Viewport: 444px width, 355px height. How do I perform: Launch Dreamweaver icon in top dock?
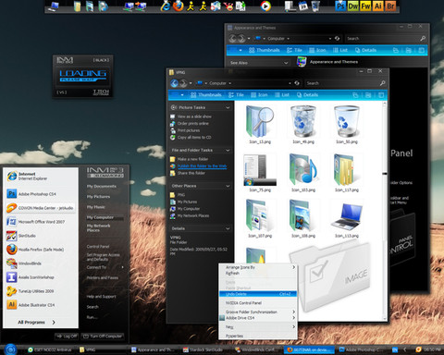[352, 6]
